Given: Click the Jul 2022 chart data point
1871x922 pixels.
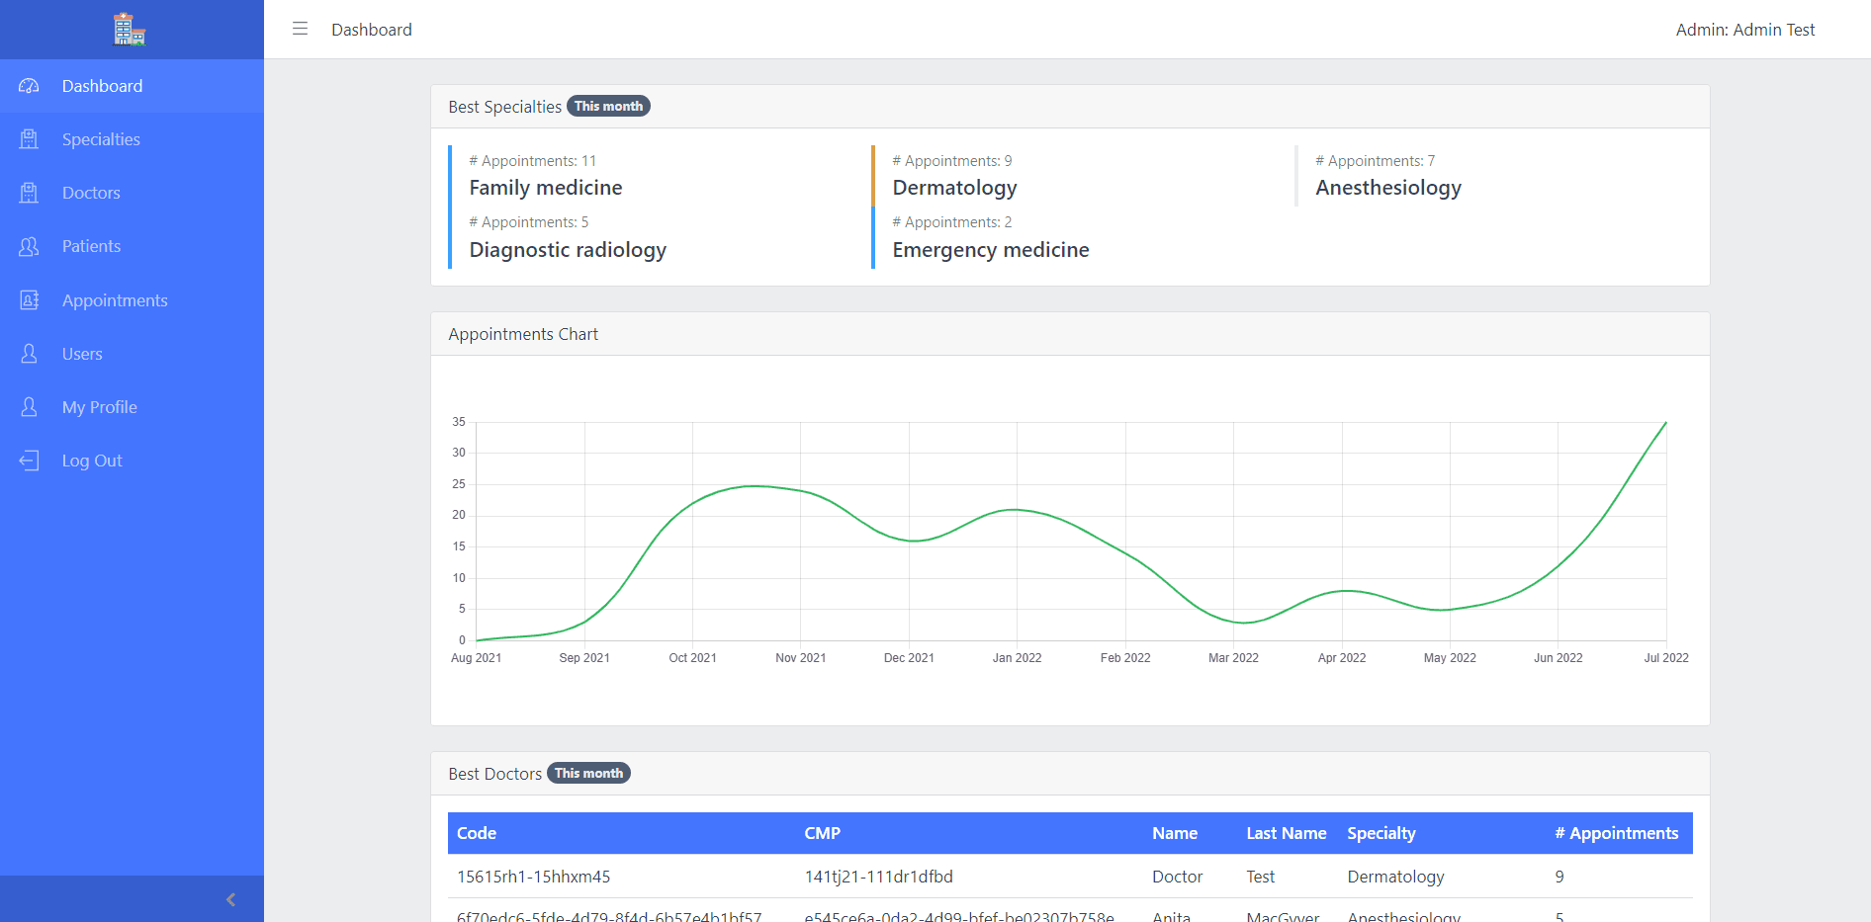Looking at the screenshot, I should [x=1666, y=422].
